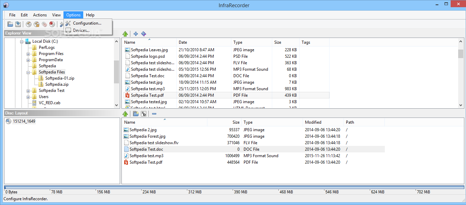466x205 pixels.
Task: Click rename icon in disc layout toolbar
Action: pos(144,113)
